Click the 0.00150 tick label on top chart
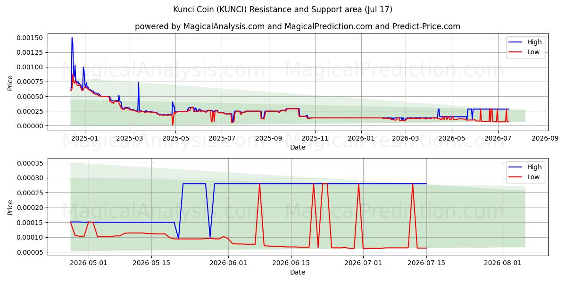 [x=30, y=38]
